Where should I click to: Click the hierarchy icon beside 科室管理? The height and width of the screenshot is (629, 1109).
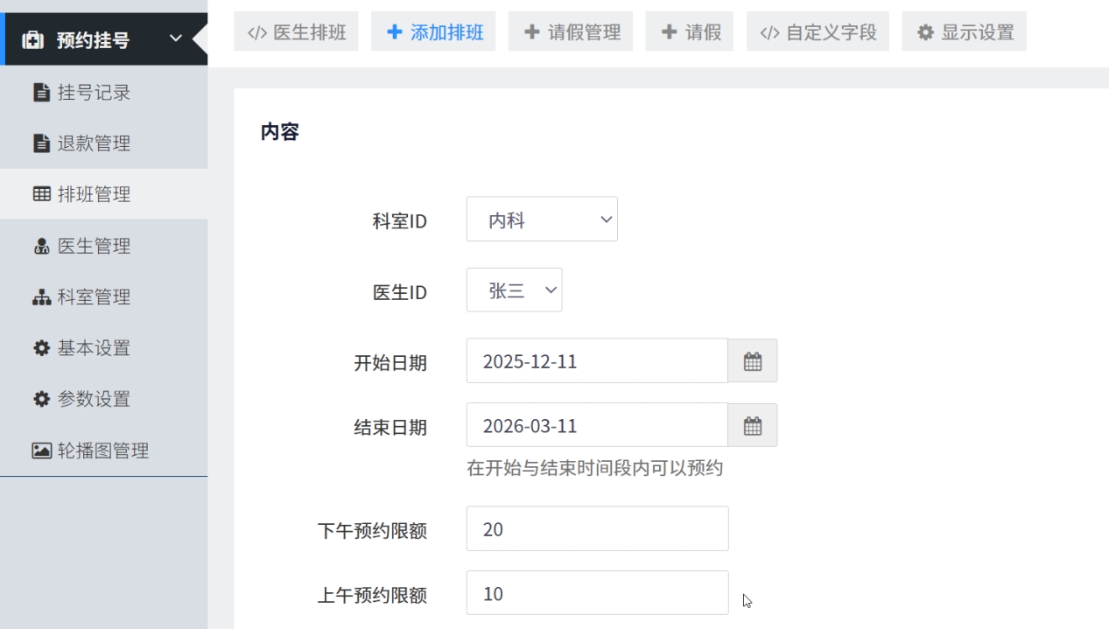point(41,297)
